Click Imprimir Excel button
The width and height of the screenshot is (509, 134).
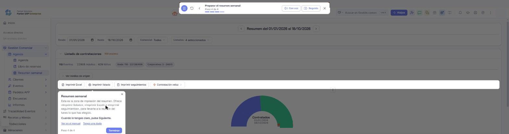tap(72, 85)
